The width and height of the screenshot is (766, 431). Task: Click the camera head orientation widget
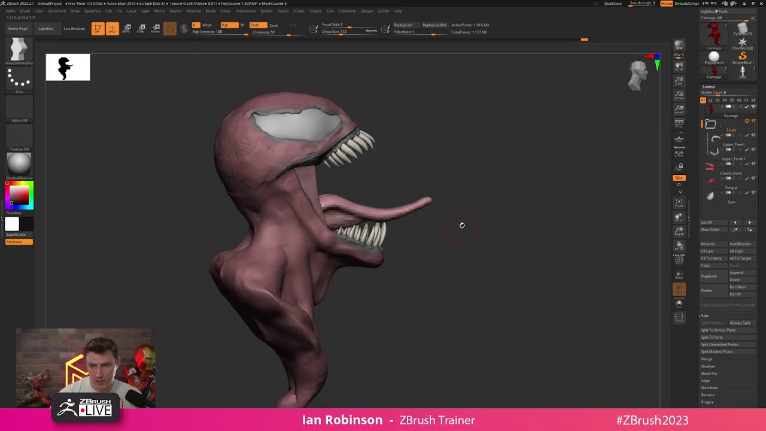point(639,76)
